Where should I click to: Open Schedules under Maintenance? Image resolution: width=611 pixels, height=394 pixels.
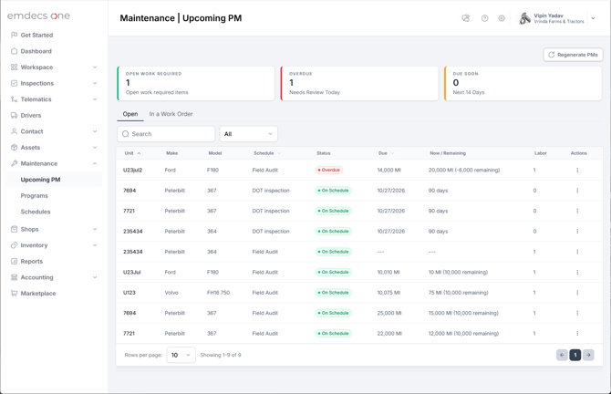click(36, 212)
